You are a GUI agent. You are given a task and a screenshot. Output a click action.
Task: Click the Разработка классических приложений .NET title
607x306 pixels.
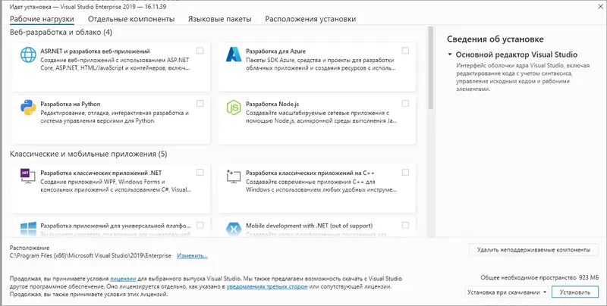click(x=101, y=173)
